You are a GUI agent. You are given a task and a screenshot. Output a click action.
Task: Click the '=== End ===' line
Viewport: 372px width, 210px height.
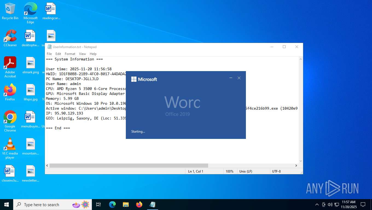[58, 128]
